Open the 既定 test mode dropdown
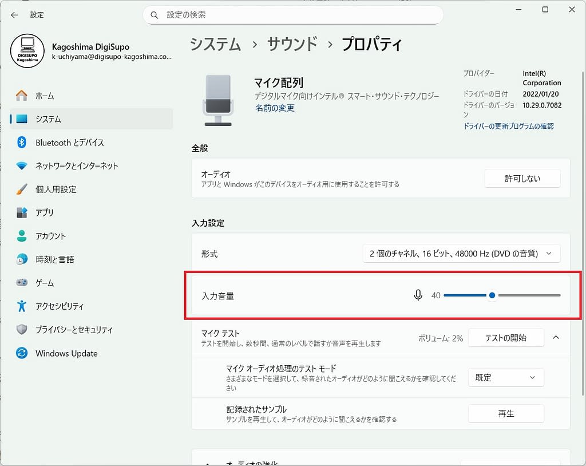 point(506,378)
